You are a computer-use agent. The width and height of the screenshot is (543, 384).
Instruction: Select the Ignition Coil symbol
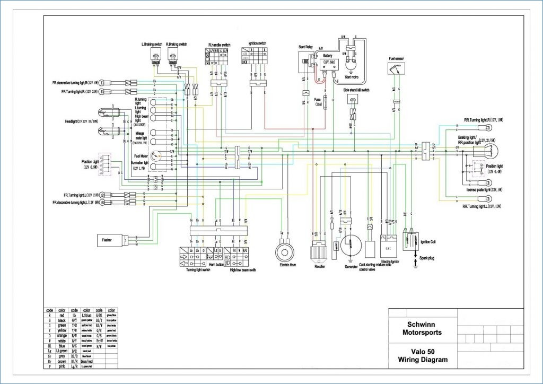pyautogui.click(x=411, y=241)
